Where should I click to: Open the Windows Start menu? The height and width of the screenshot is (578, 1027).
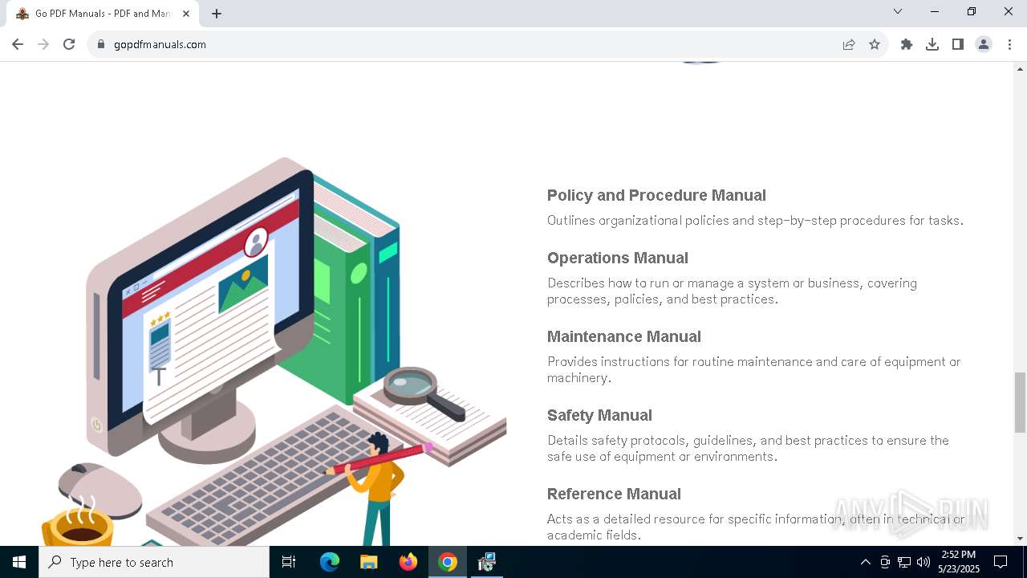pos(19,562)
